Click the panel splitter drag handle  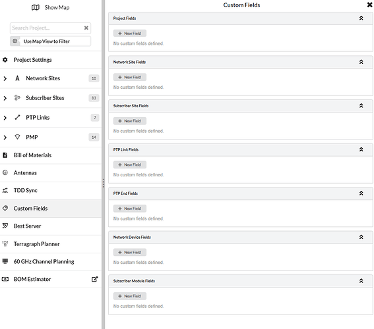(104, 183)
